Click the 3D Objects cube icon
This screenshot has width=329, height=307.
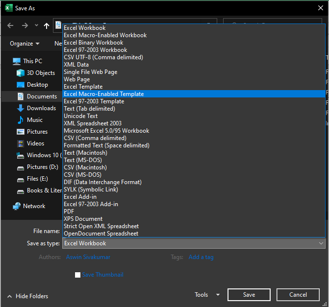pos(21,73)
